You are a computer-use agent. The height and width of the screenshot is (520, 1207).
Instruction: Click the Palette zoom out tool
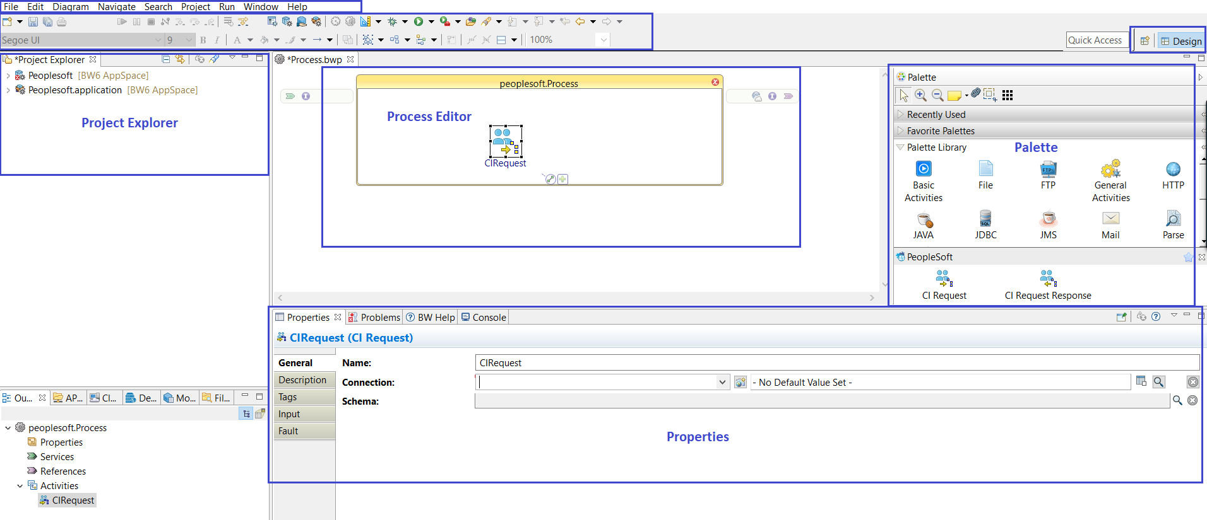(938, 95)
